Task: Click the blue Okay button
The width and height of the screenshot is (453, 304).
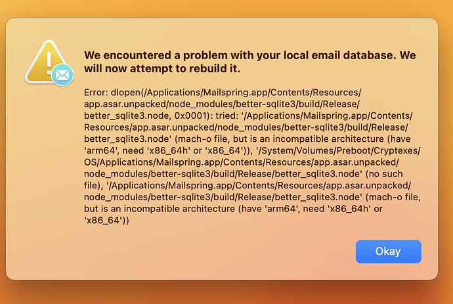Action: point(388,251)
